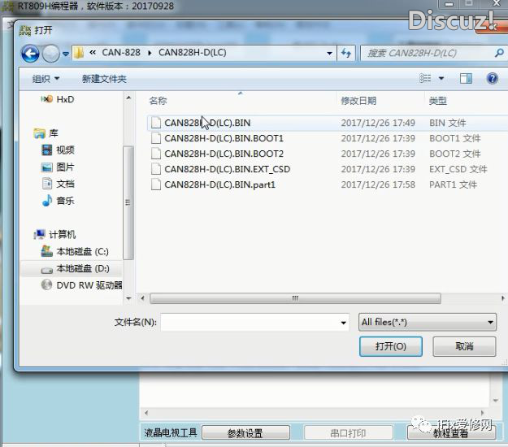Click the search magnifier icon
508x447 pixels.
[x=499, y=53]
